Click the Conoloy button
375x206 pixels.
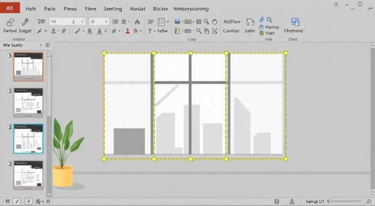coord(231,31)
